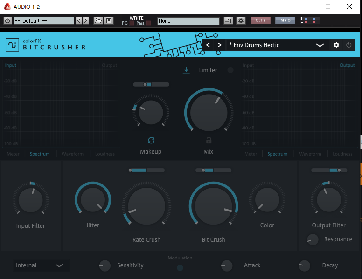The image size is (362, 279).
Task: Click the limiter download arrow icon
Action: [186, 70]
